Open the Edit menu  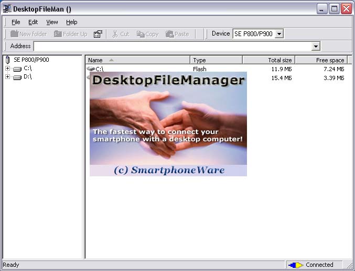coord(33,22)
